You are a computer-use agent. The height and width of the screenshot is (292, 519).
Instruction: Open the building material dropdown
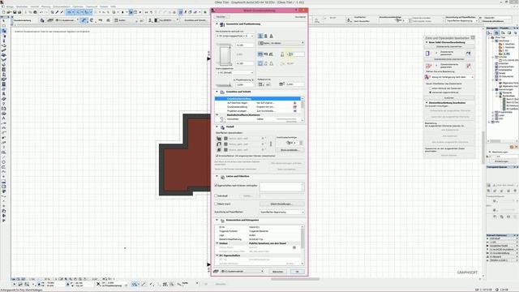[281, 43]
